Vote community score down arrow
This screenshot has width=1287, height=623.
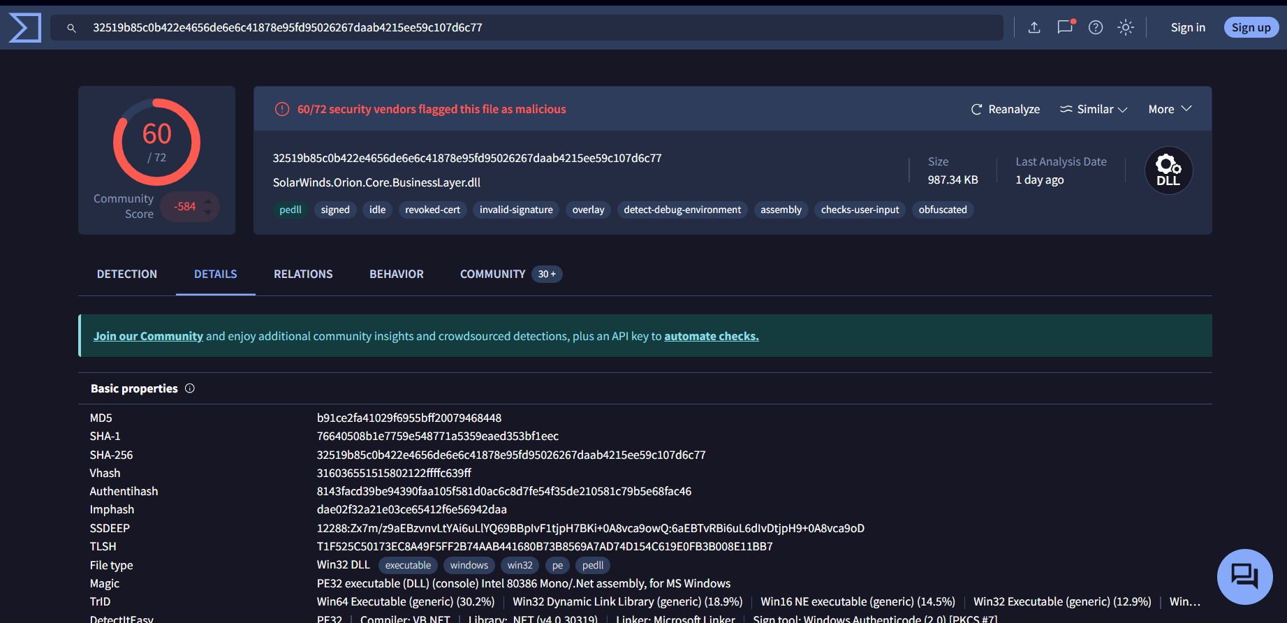tap(208, 212)
